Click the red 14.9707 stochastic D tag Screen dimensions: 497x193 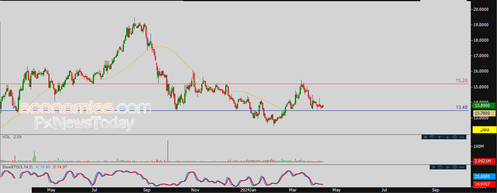484,185
